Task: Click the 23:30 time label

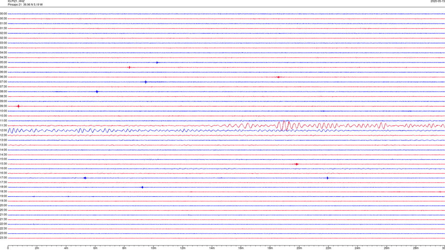Action: [3, 238]
